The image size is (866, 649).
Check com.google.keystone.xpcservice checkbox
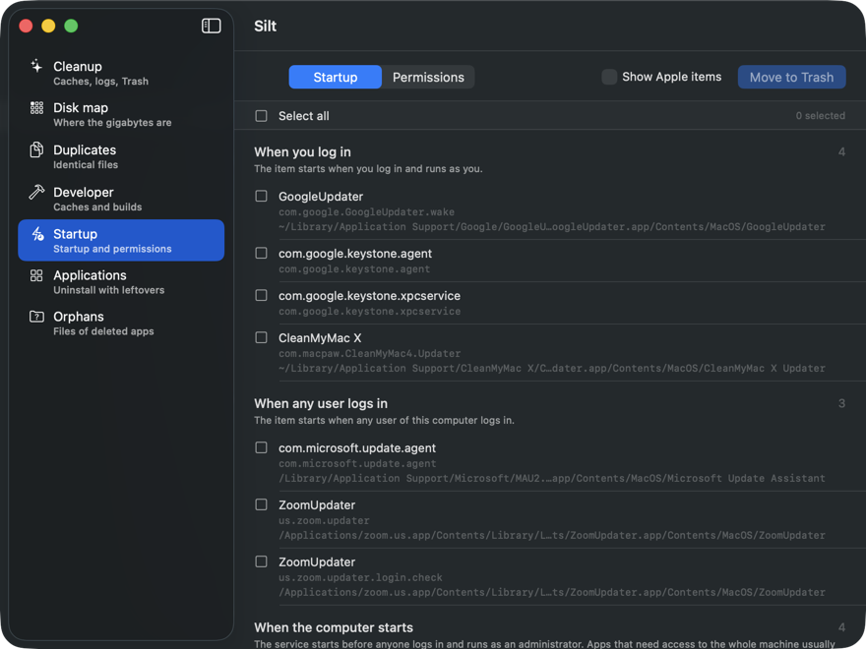261,295
